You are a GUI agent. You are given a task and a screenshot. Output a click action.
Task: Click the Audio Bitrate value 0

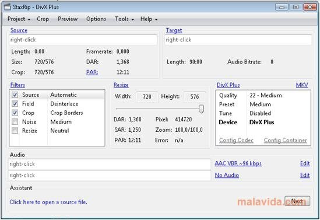[x=272, y=62]
